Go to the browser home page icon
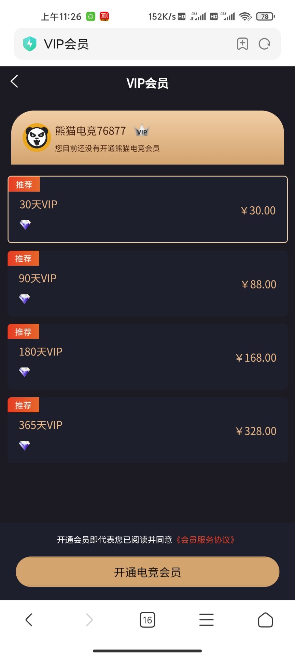This screenshot has width=295, height=657. click(x=265, y=620)
